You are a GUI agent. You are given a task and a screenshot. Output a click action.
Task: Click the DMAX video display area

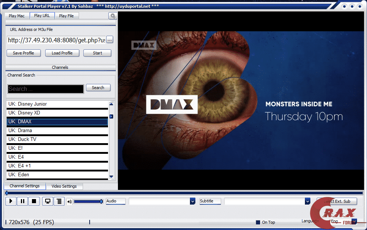click(x=241, y=100)
